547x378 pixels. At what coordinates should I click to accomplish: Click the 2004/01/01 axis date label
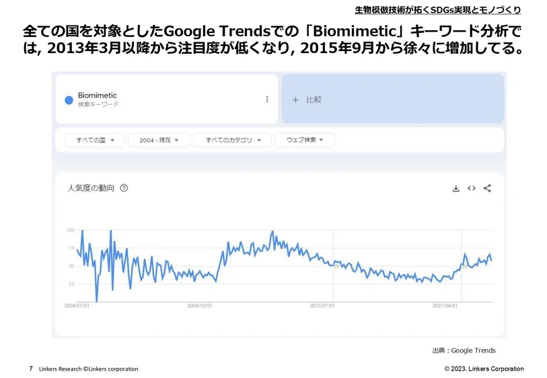click(77, 305)
